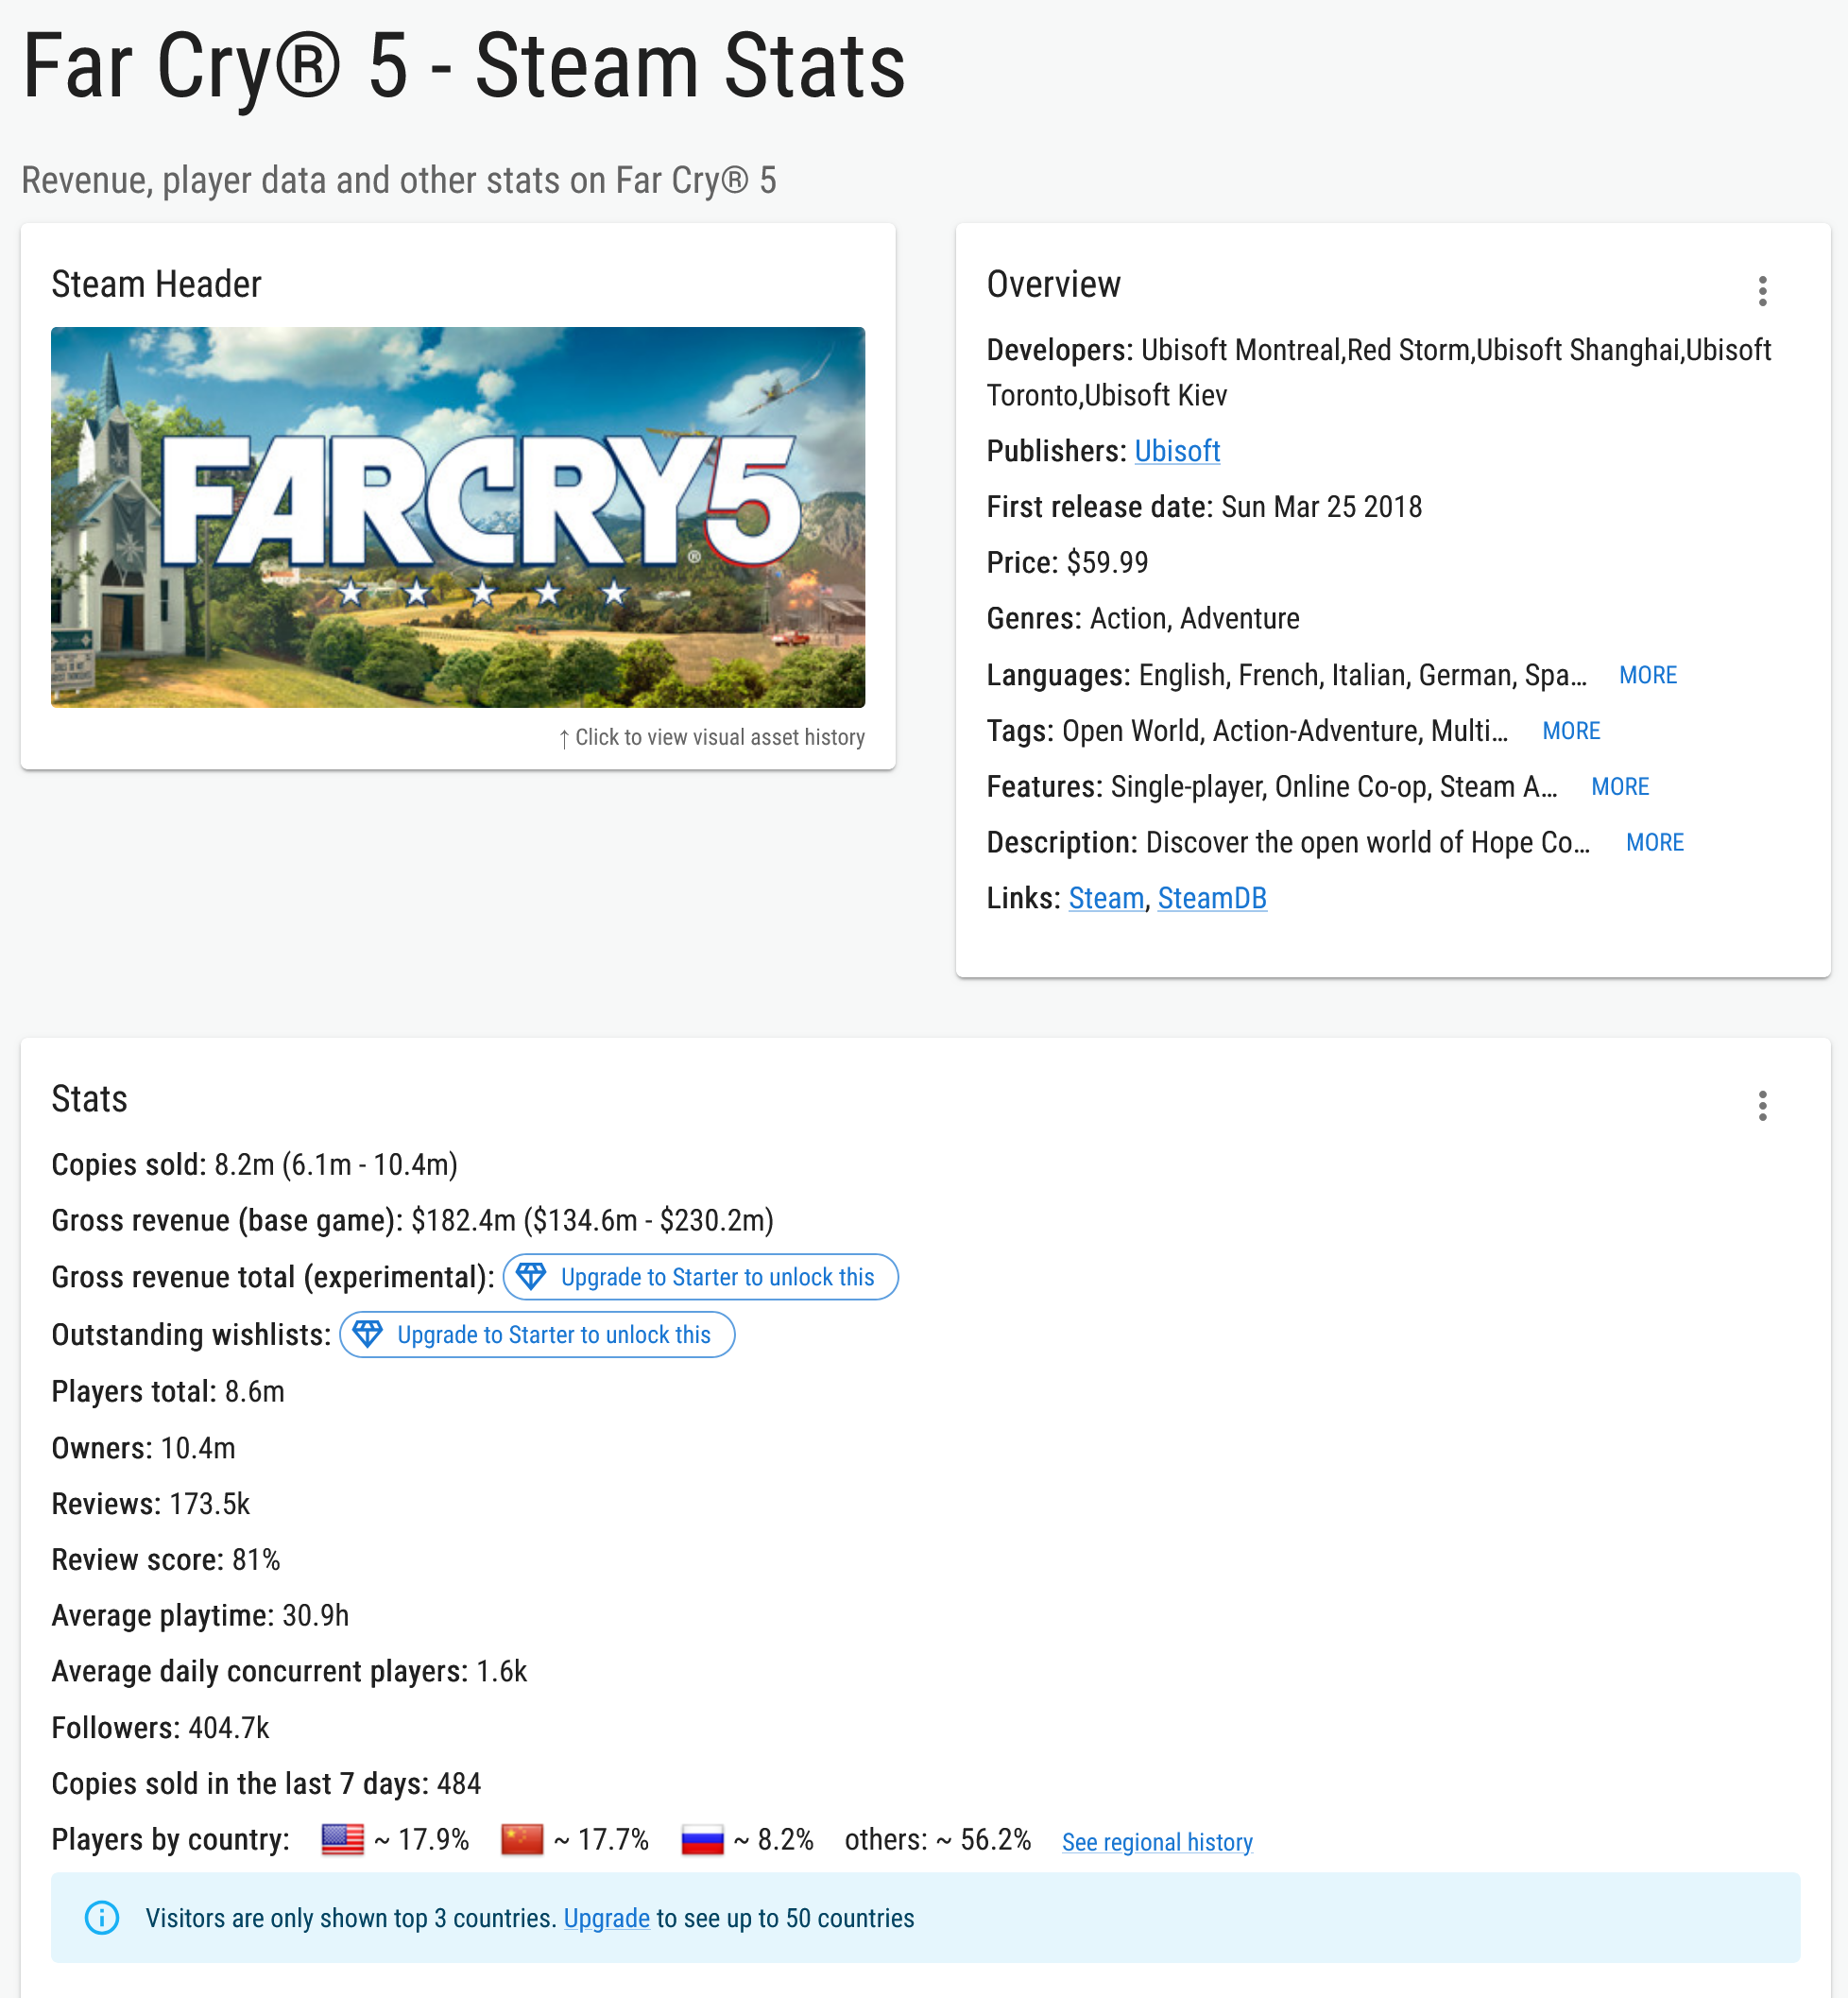The image size is (1848, 1998).
Task: Click the Upgrade link in the countries notice
Action: coord(607,1918)
